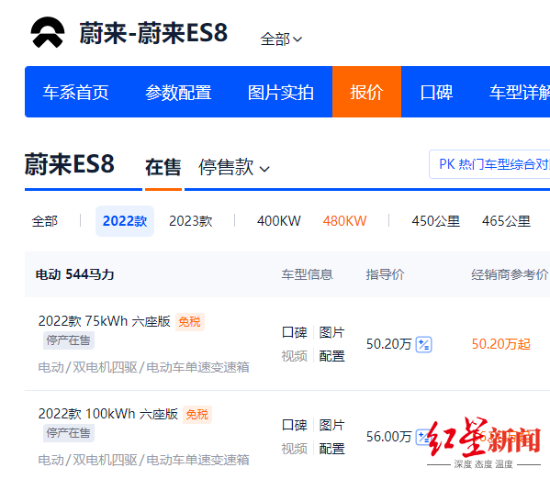This screenshot has width=550, height=479.
Task: Click the 蔚来ES8 section heading
Action: click(70, 164)
